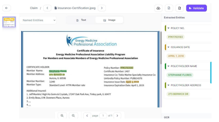This screenshot has height=122, width=219.
Task: Go to the previous page
Action: point(87,116)
